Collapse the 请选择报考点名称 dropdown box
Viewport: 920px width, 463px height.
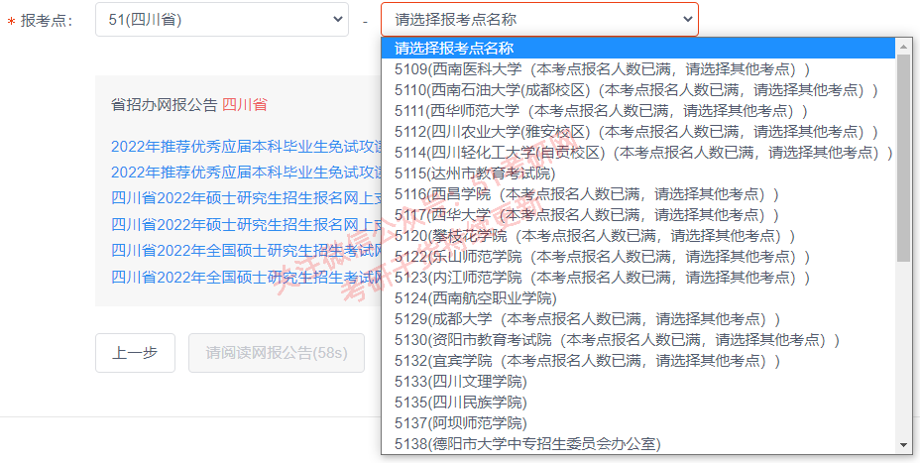[539, 20]
